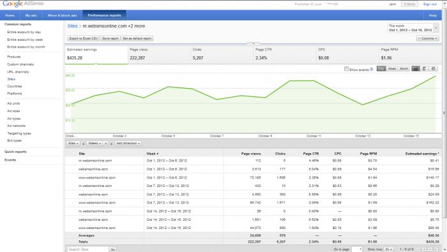Open the Sites dimension dropdown
Screen dimensions: 447x252
click(x=73, y=144)
